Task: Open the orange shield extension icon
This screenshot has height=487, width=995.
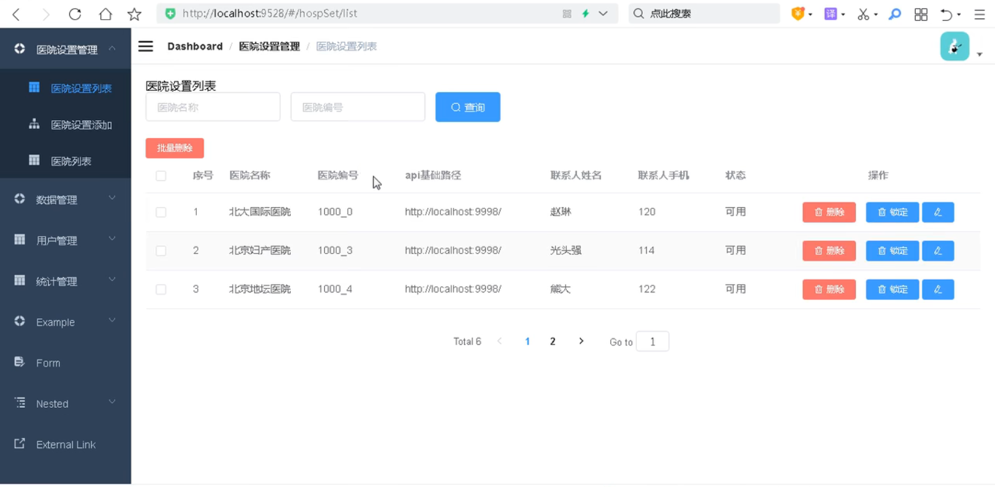Action: 798,14
